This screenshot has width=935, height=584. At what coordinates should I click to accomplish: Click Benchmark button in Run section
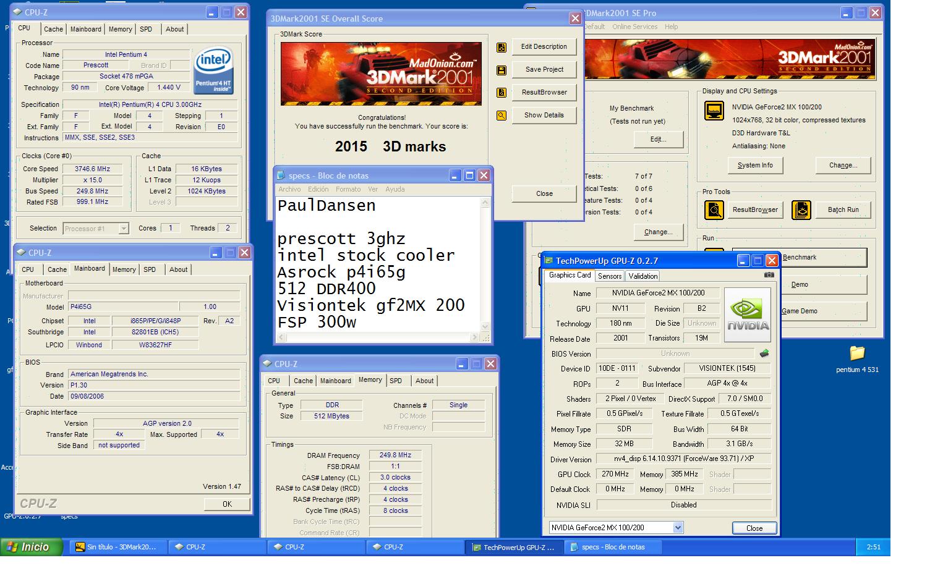pos(800,258)
